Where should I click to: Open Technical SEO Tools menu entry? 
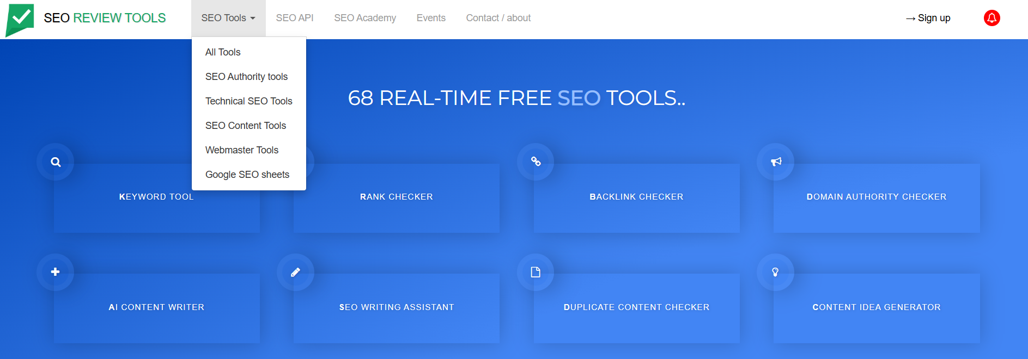coord(248,101)
